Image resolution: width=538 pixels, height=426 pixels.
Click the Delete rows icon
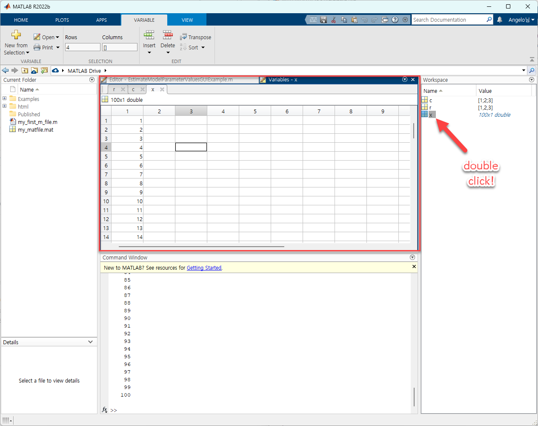pos(168,35)
